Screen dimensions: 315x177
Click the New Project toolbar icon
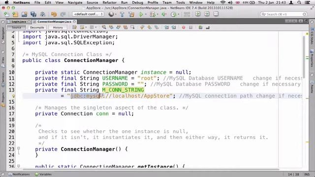tap(15, 14)
